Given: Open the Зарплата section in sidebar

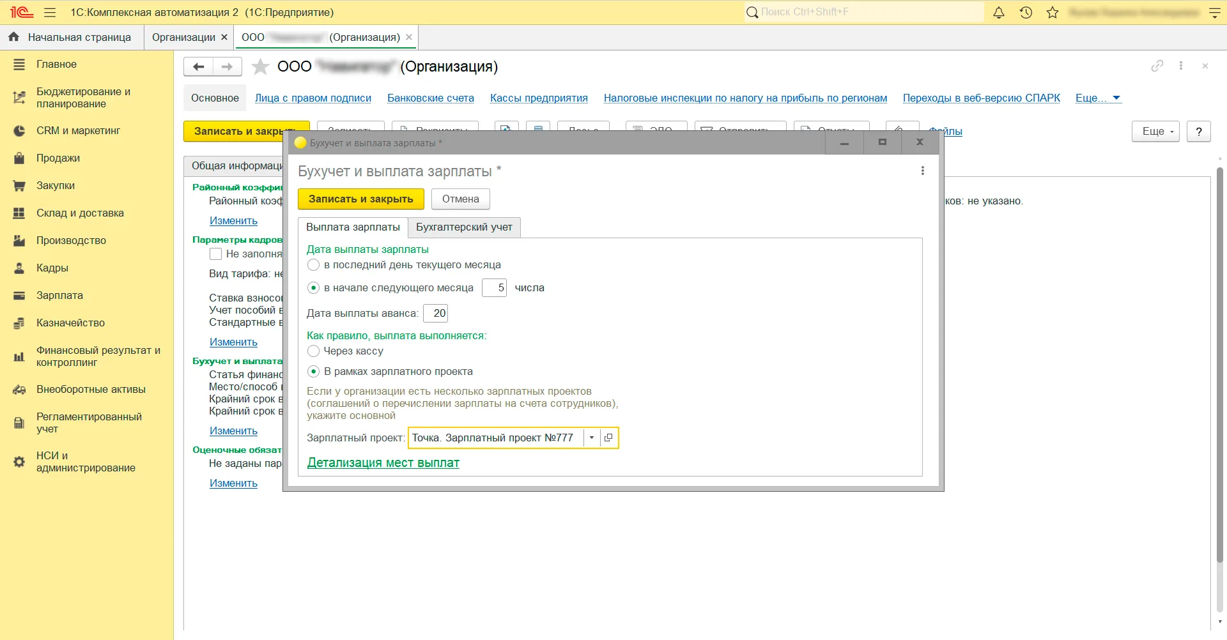Looking at the screenshot, I should pos(59,296).
